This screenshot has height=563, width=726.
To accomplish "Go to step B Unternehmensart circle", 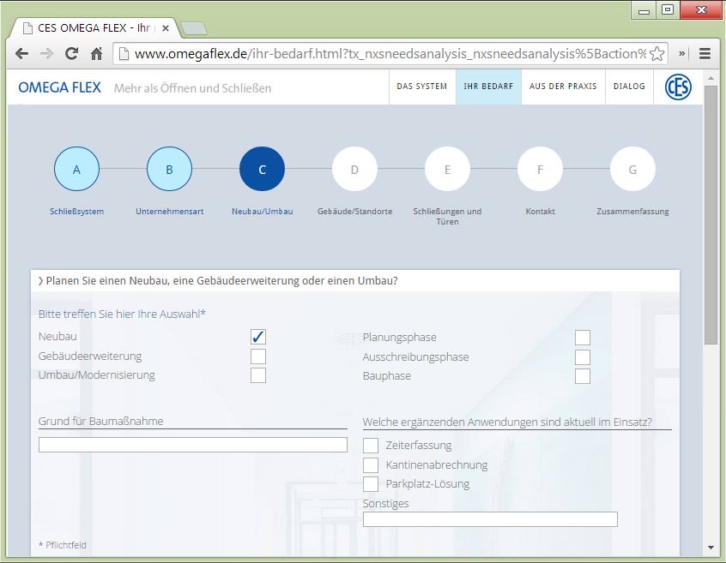I will point(169,169).
